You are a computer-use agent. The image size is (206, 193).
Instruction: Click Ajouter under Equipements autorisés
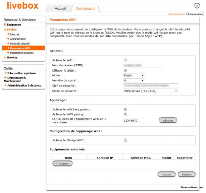pos(63,163)
